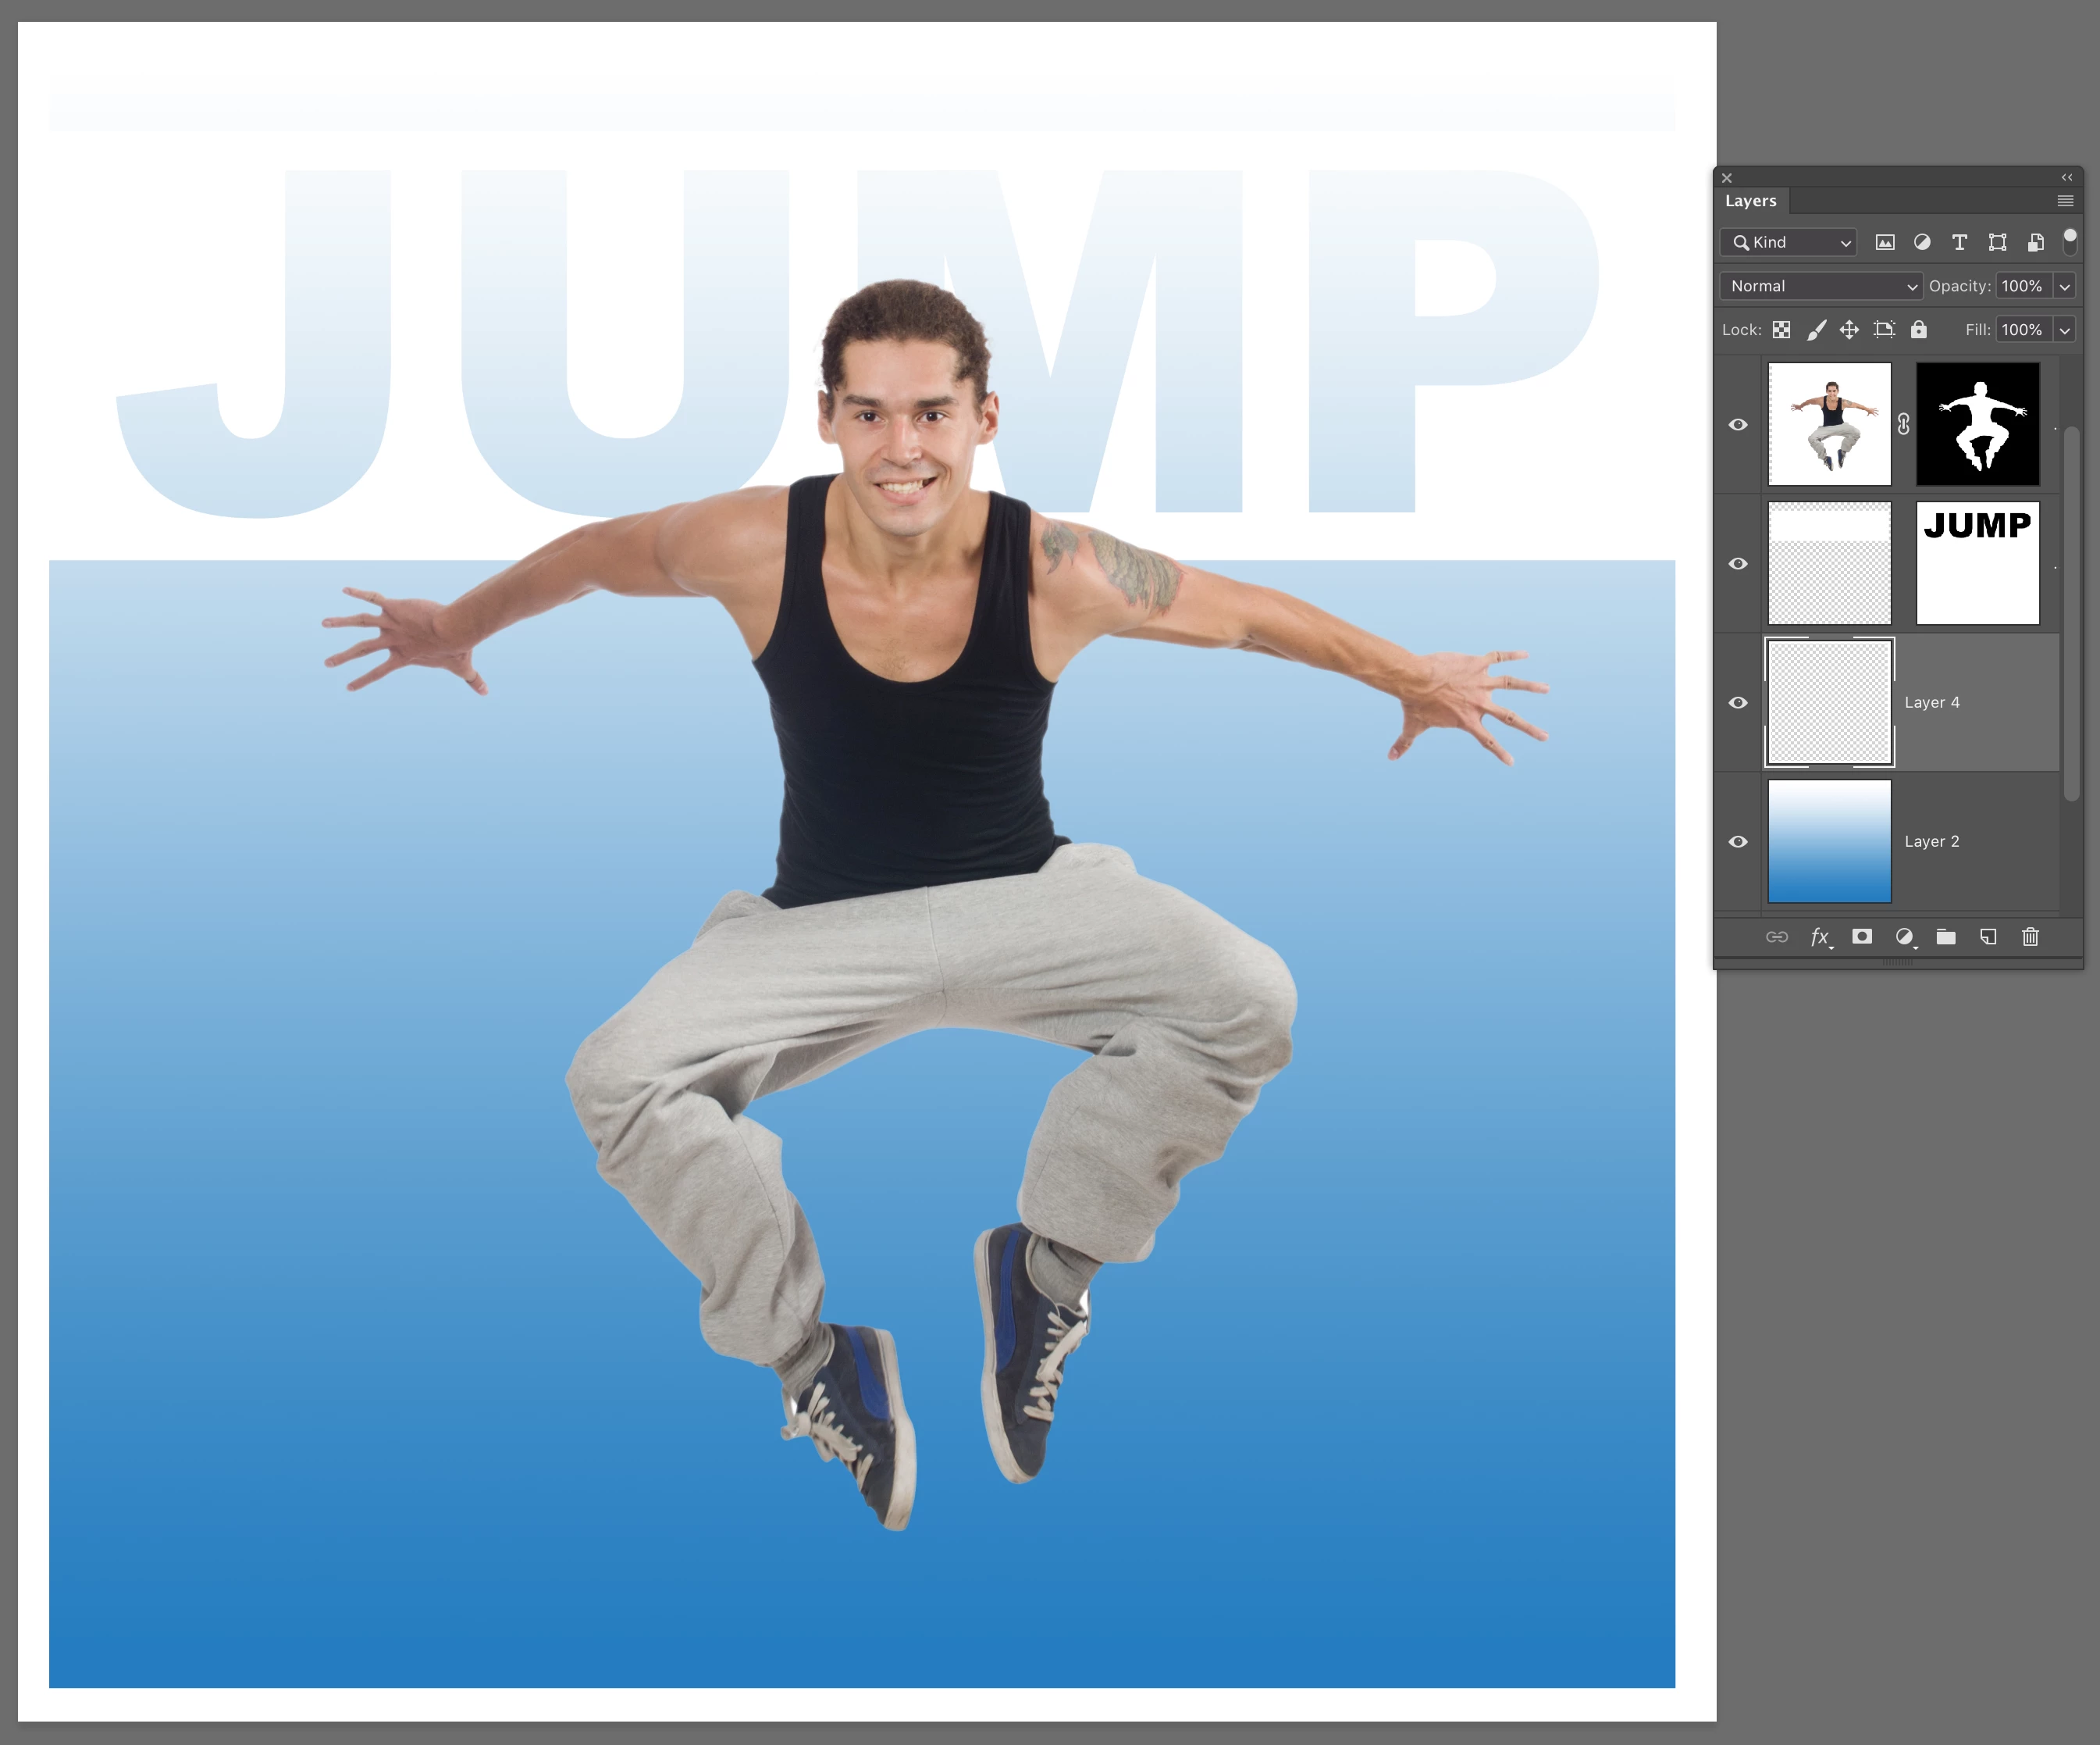Expand the Opacity slider arrow
The width and height of the screenshot is (2100, 1745).
[2064, 286]
